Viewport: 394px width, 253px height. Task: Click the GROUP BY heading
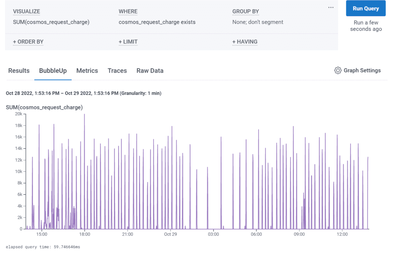tap(245, 12)
